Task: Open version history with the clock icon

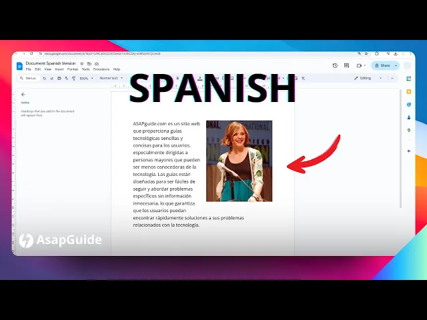Action: pos(335,65)
